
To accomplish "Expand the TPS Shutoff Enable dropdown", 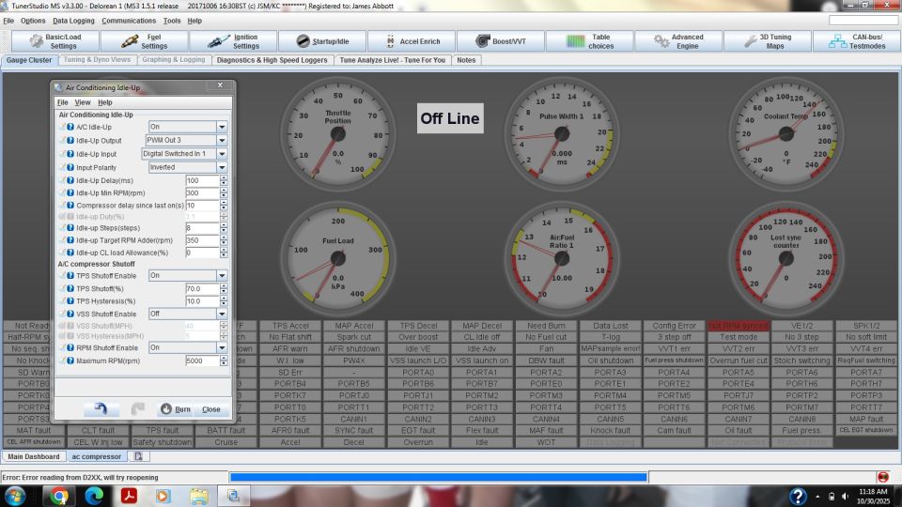I will [x=222, y=276].
